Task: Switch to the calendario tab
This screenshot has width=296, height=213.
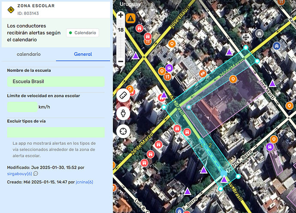Action: (x=28, y=54)
